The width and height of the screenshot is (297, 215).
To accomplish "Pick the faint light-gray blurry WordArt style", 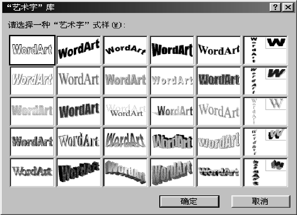I will point(32,111).
